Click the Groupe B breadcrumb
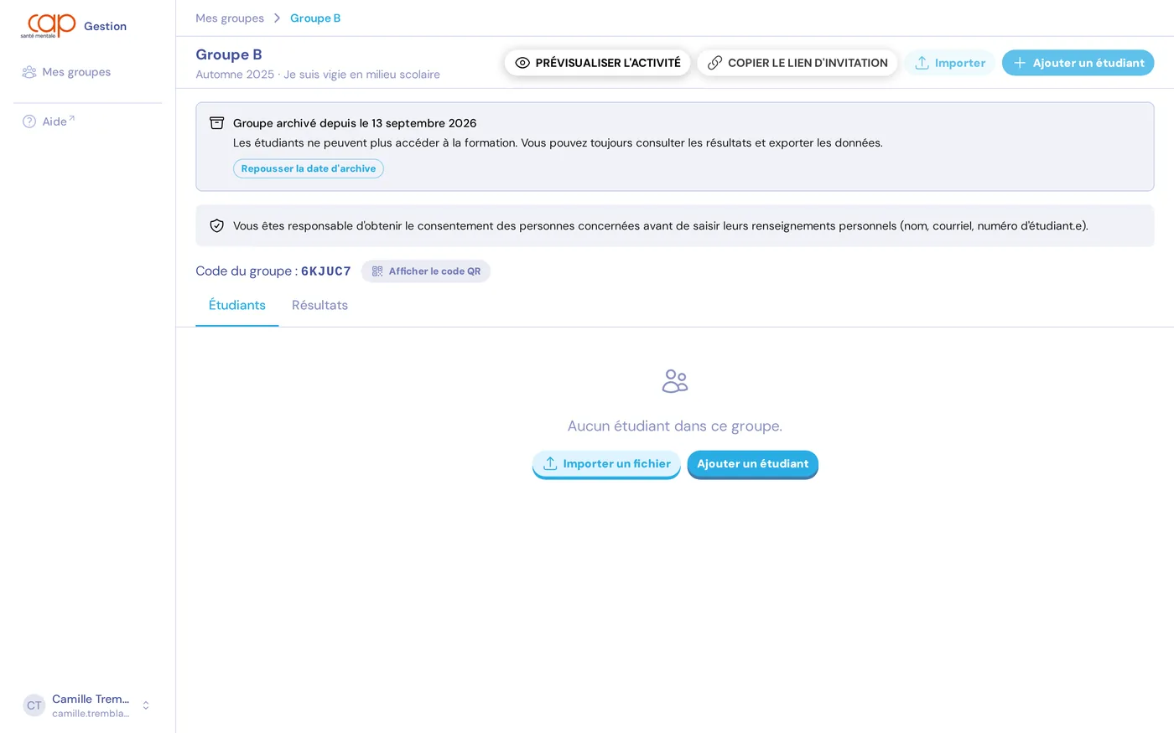This screenshot has width=1174, height=733. (x=315, y=18)
